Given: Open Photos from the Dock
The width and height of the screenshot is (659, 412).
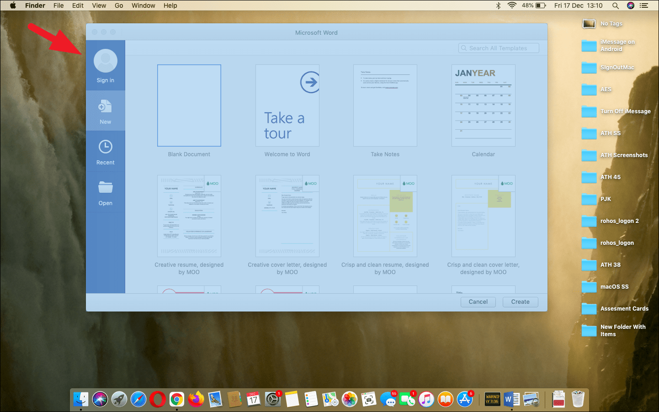Looking at the screenshot, I should coord(350,400).
